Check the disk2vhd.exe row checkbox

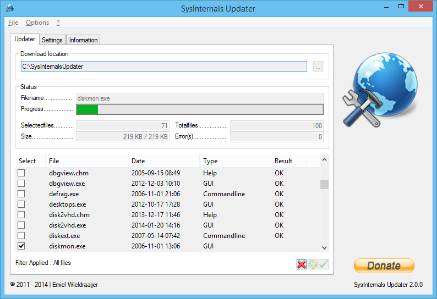tap(21, 225)
